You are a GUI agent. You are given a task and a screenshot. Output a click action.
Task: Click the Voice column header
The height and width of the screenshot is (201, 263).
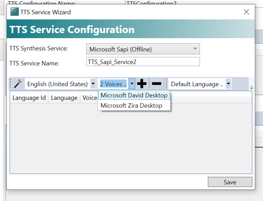click(x=90, y=98)
